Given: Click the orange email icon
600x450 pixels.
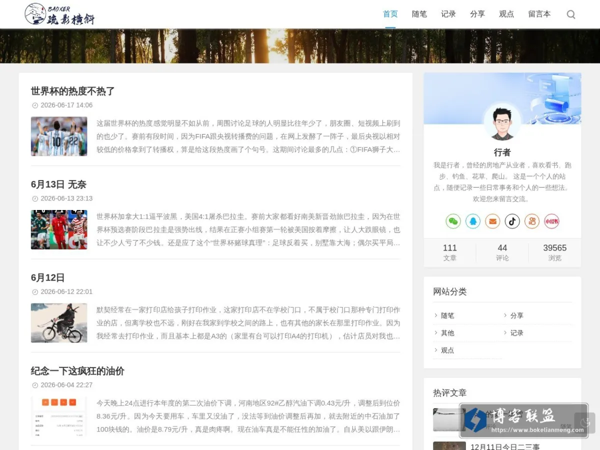Looking at the screenshot, I should click(492, 221).
